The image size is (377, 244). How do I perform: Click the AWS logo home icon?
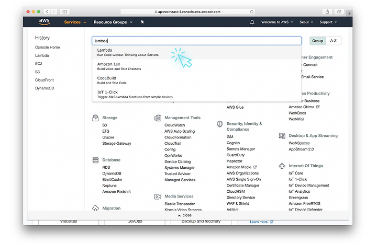point(44,21)
